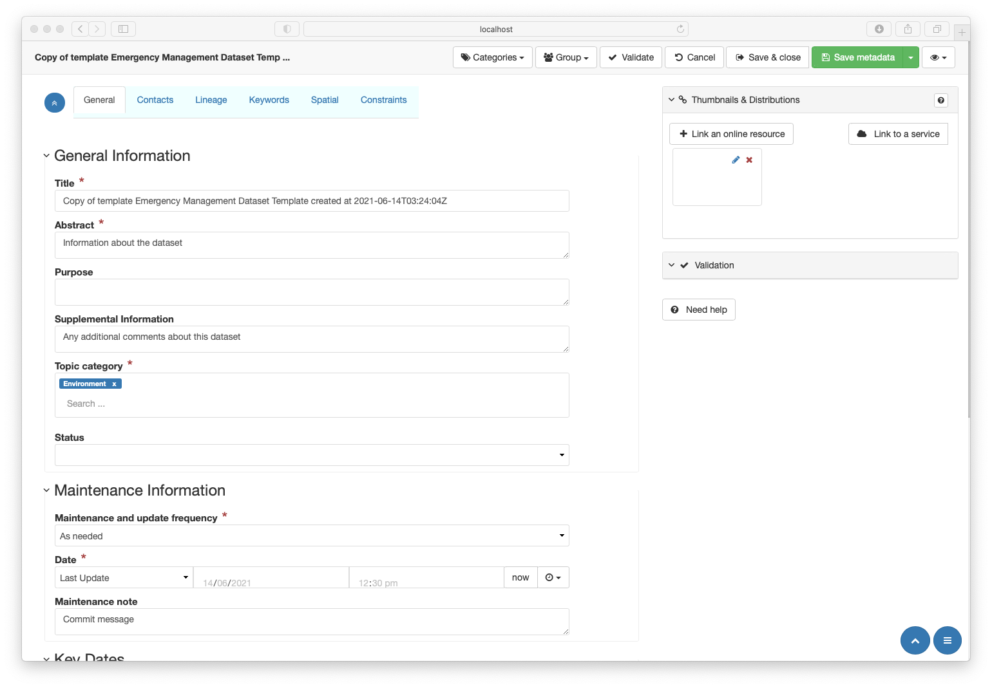This screenshot has width=992, height=688.
Task: Click in the Title input field
Action: coord(312,201)
